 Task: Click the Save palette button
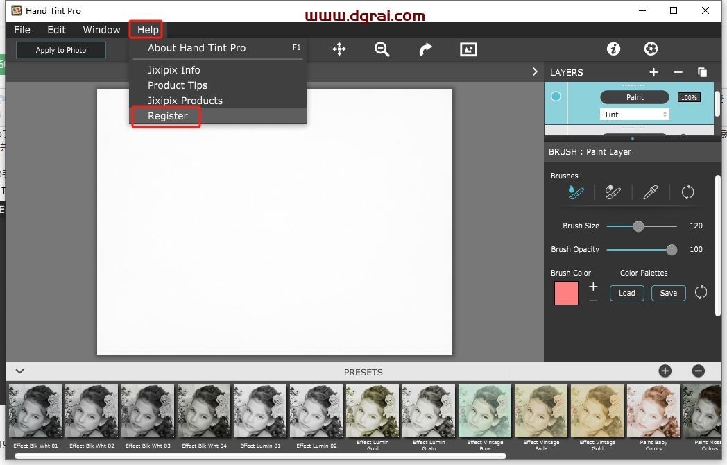click(669, 294)
